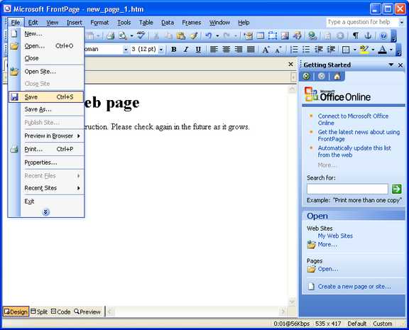409x330 pixels.
Task: Apply bulleted list formatting
Action: [306, 49]
